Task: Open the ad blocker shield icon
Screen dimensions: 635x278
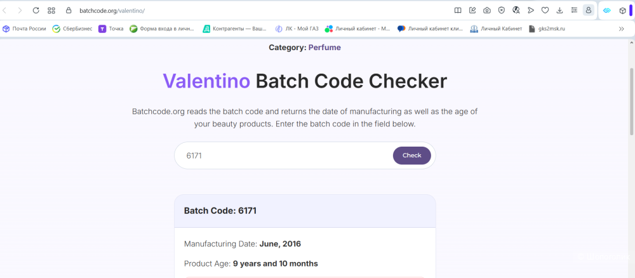Action: pos(501,10)
